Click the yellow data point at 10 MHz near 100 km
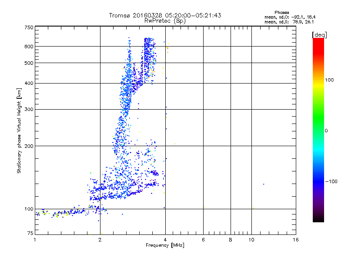 point(254,208)
